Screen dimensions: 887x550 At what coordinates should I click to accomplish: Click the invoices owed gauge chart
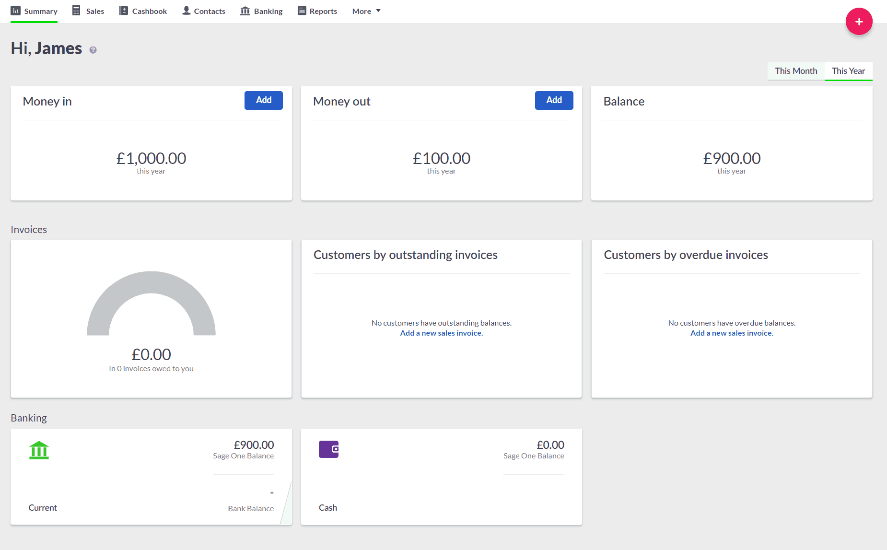tap(151, 303)
